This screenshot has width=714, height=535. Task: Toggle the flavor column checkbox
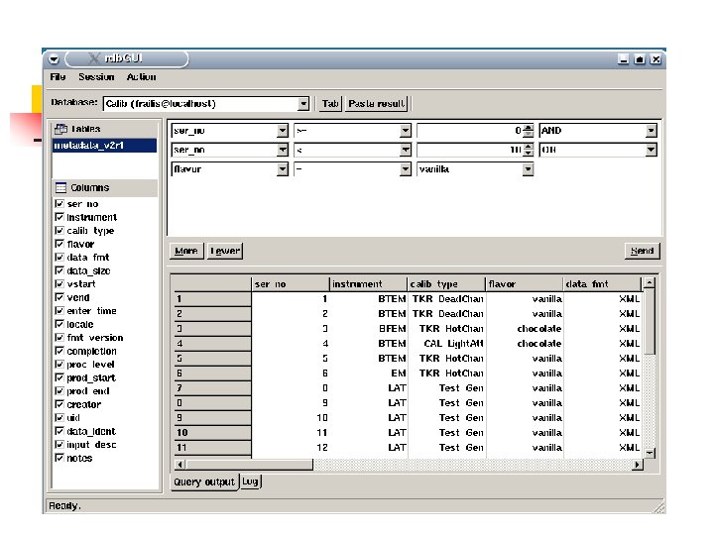tap(59, 244)
